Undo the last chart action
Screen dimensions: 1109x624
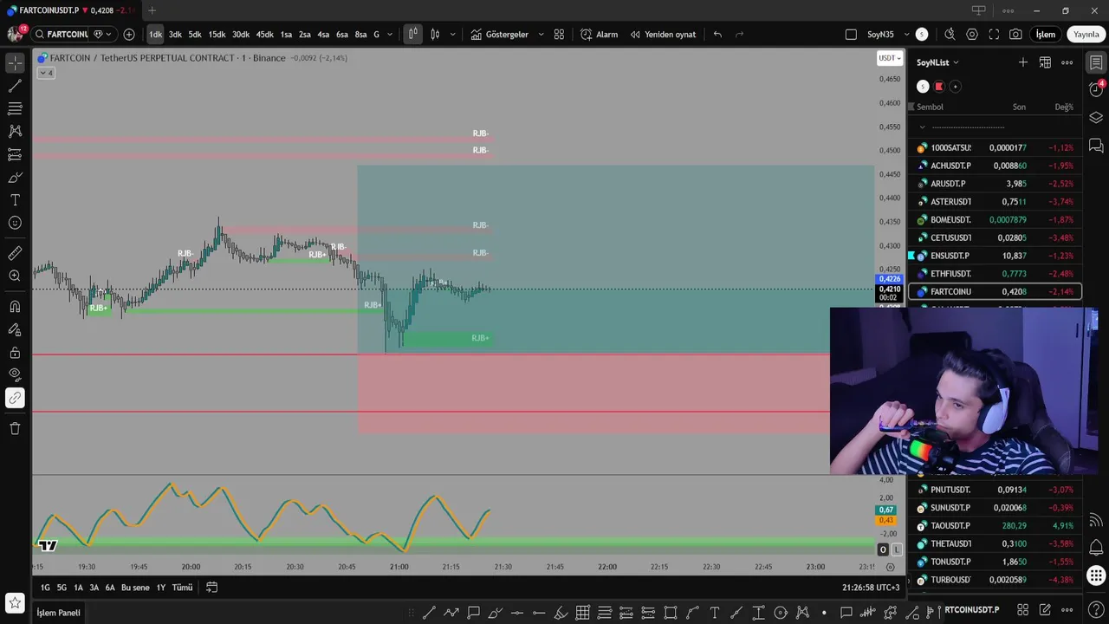pos(717,35)
